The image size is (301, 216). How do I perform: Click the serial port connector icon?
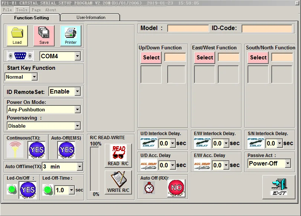[x=20, y=56]
